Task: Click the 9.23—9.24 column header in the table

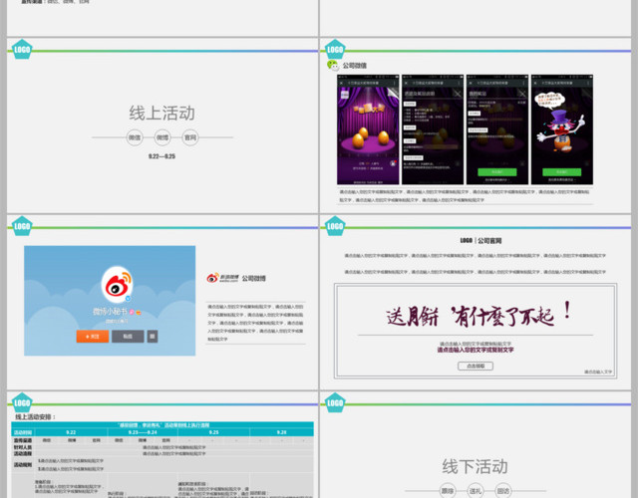Action: (x=143, y=432)
